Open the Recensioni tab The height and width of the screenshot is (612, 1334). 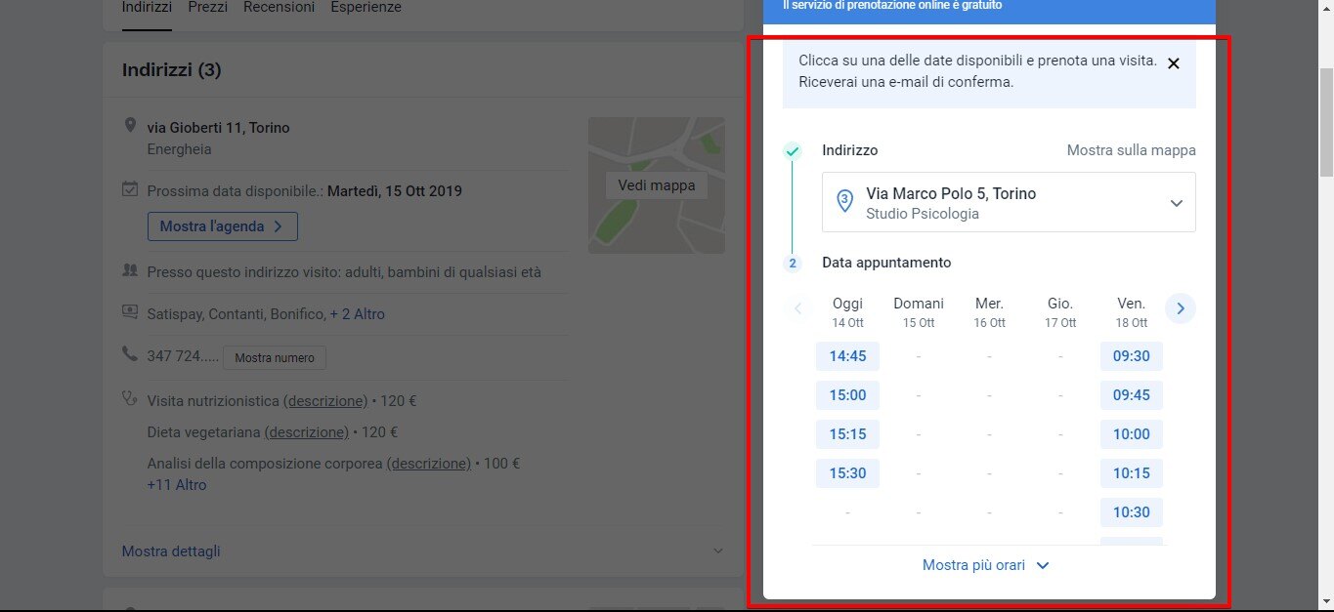pos(279,8)
